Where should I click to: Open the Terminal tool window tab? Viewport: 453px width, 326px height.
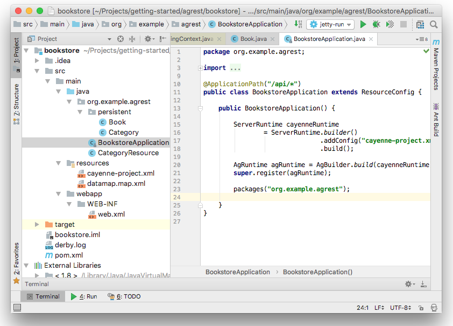point(43,296)
